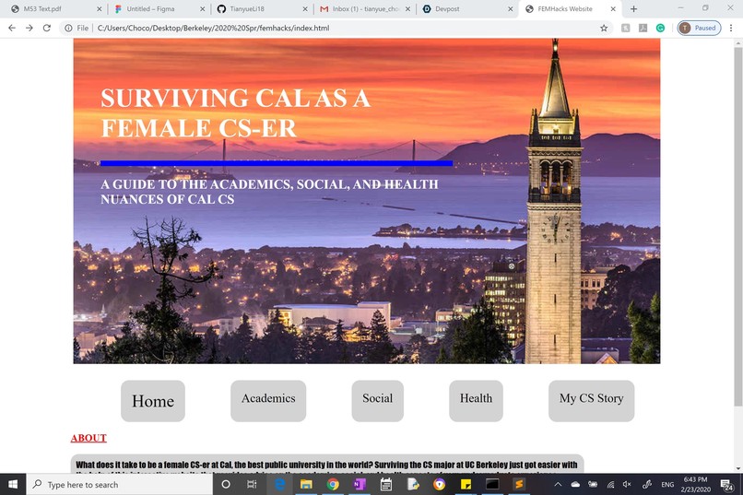Open the Wi-Fi network tray icon
Image resolution: width=743 pixels, height=495 pixels.
(x=610, y=484)
